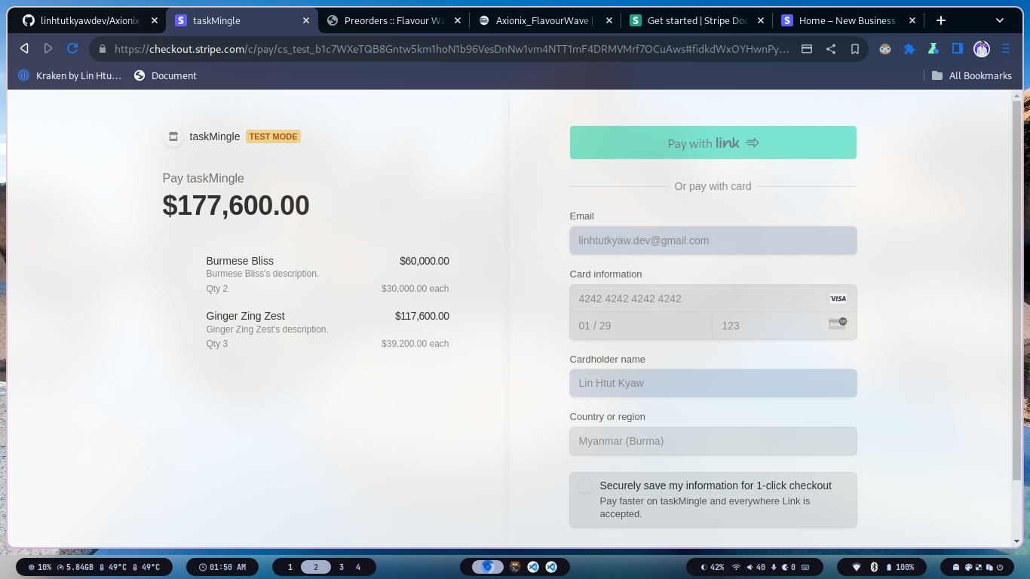Tick the securely save my information checkbox

coord(585,486)
